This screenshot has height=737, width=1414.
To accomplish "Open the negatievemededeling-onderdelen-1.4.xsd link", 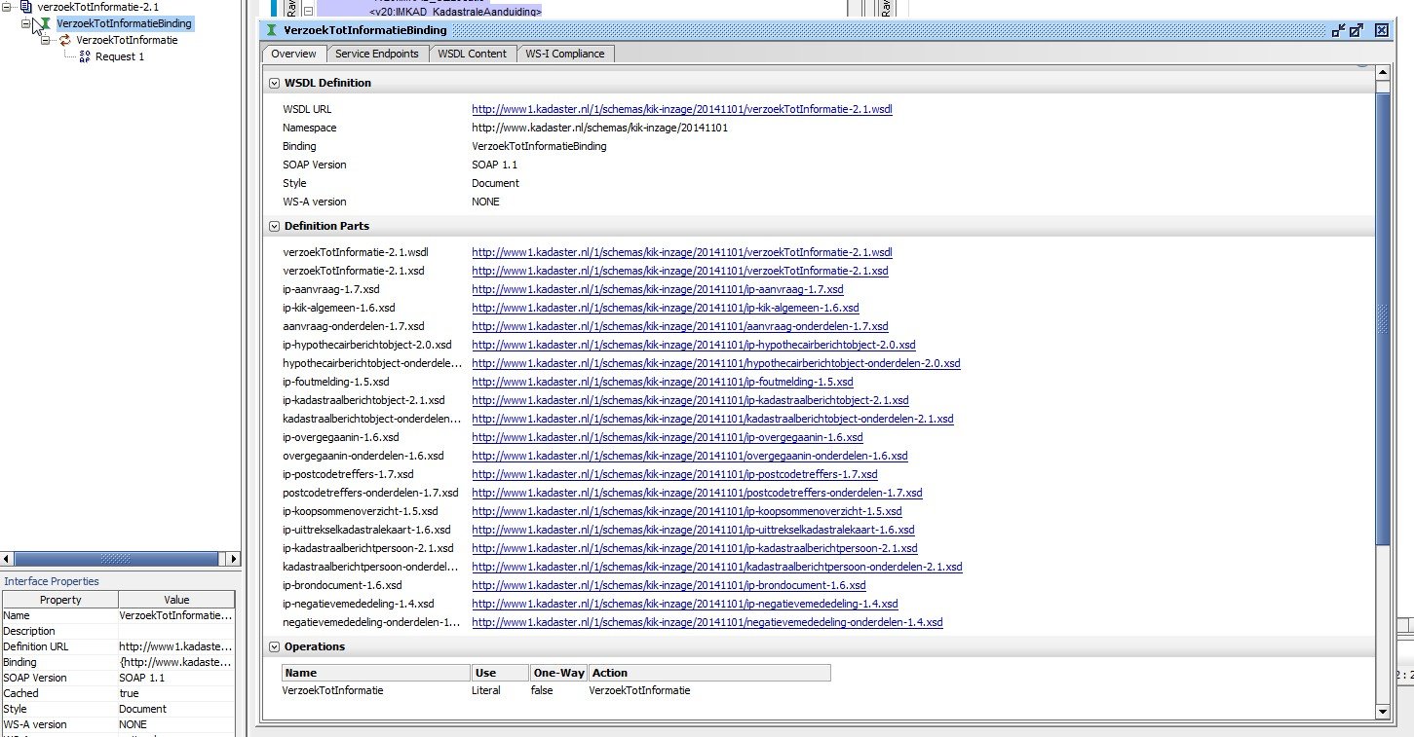I will pyautogui.click(x=707, y=622).
